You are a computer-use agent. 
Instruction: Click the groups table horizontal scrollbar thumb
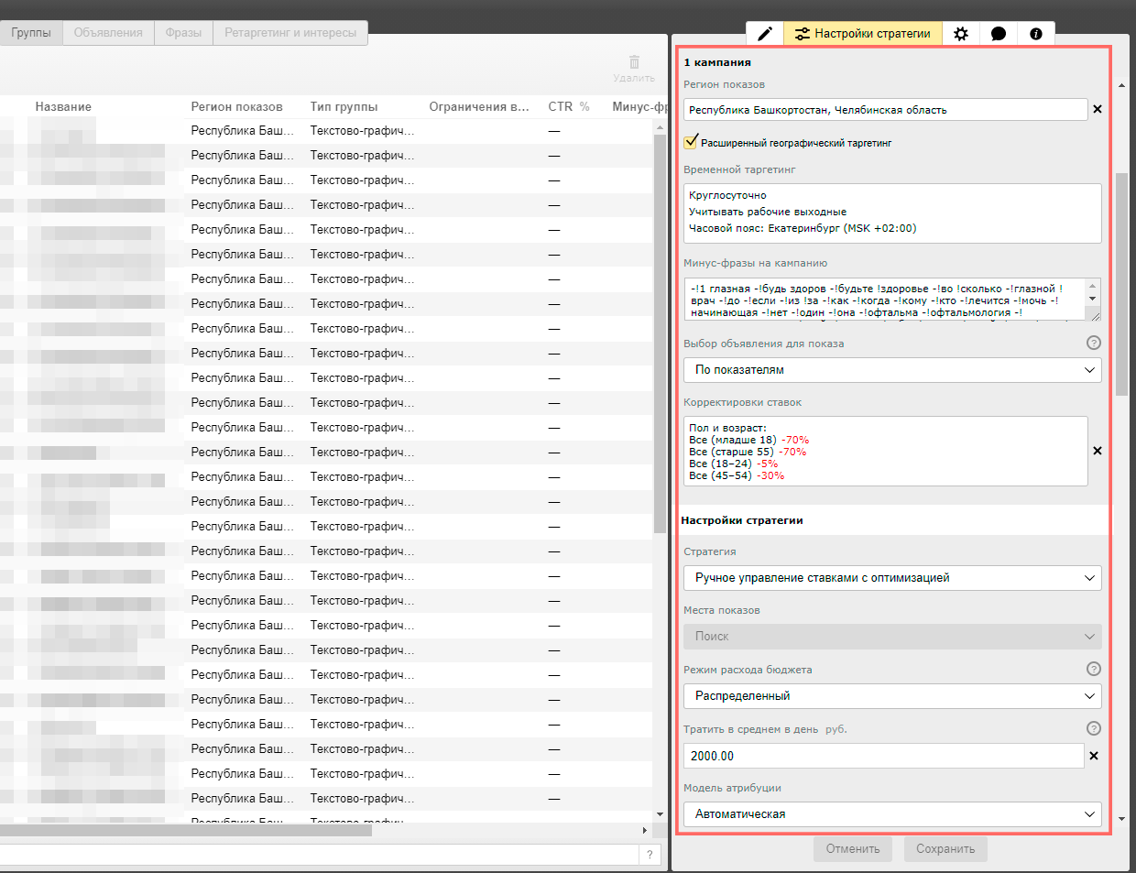pos(186,831)
